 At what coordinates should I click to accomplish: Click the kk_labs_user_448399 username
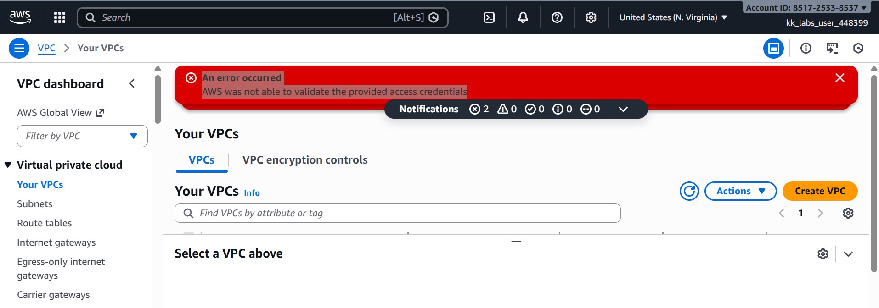tap(827, 23)
